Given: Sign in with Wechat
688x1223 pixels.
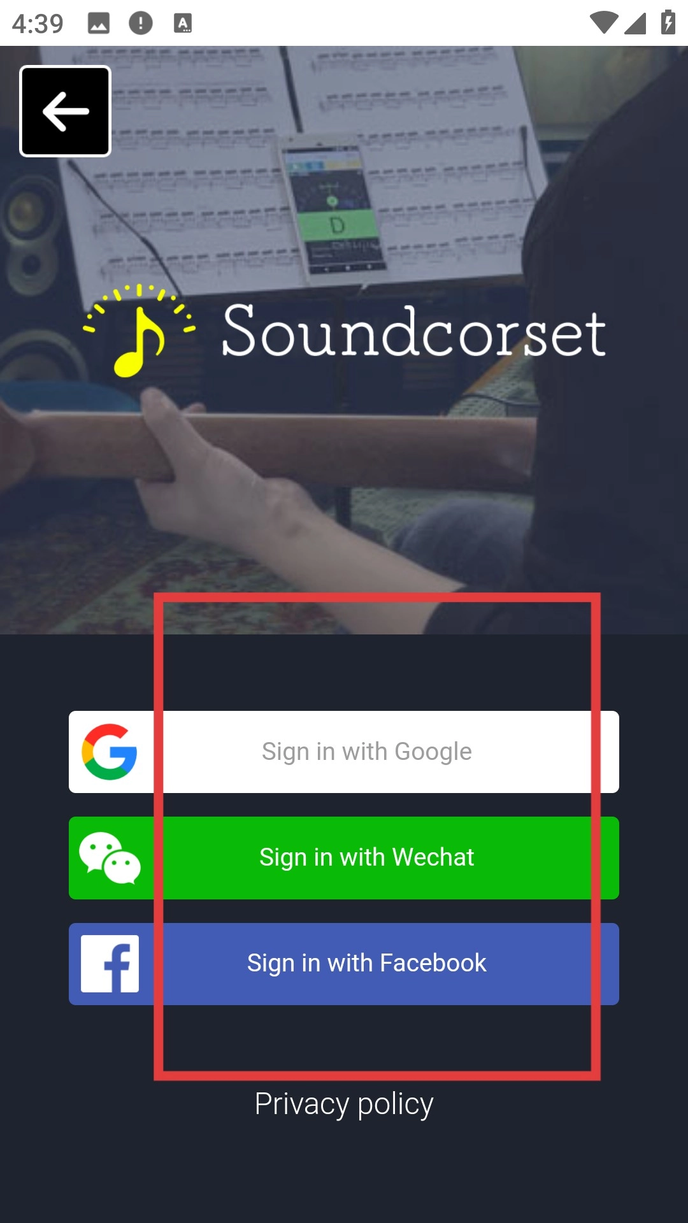Looking at the screenshot, I should [x=344, y=858].
